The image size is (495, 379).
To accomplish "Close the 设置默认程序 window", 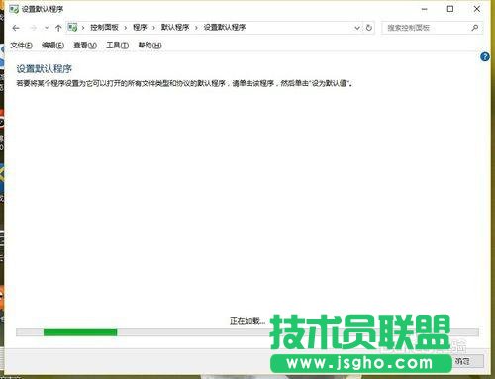I will [477, 9].
